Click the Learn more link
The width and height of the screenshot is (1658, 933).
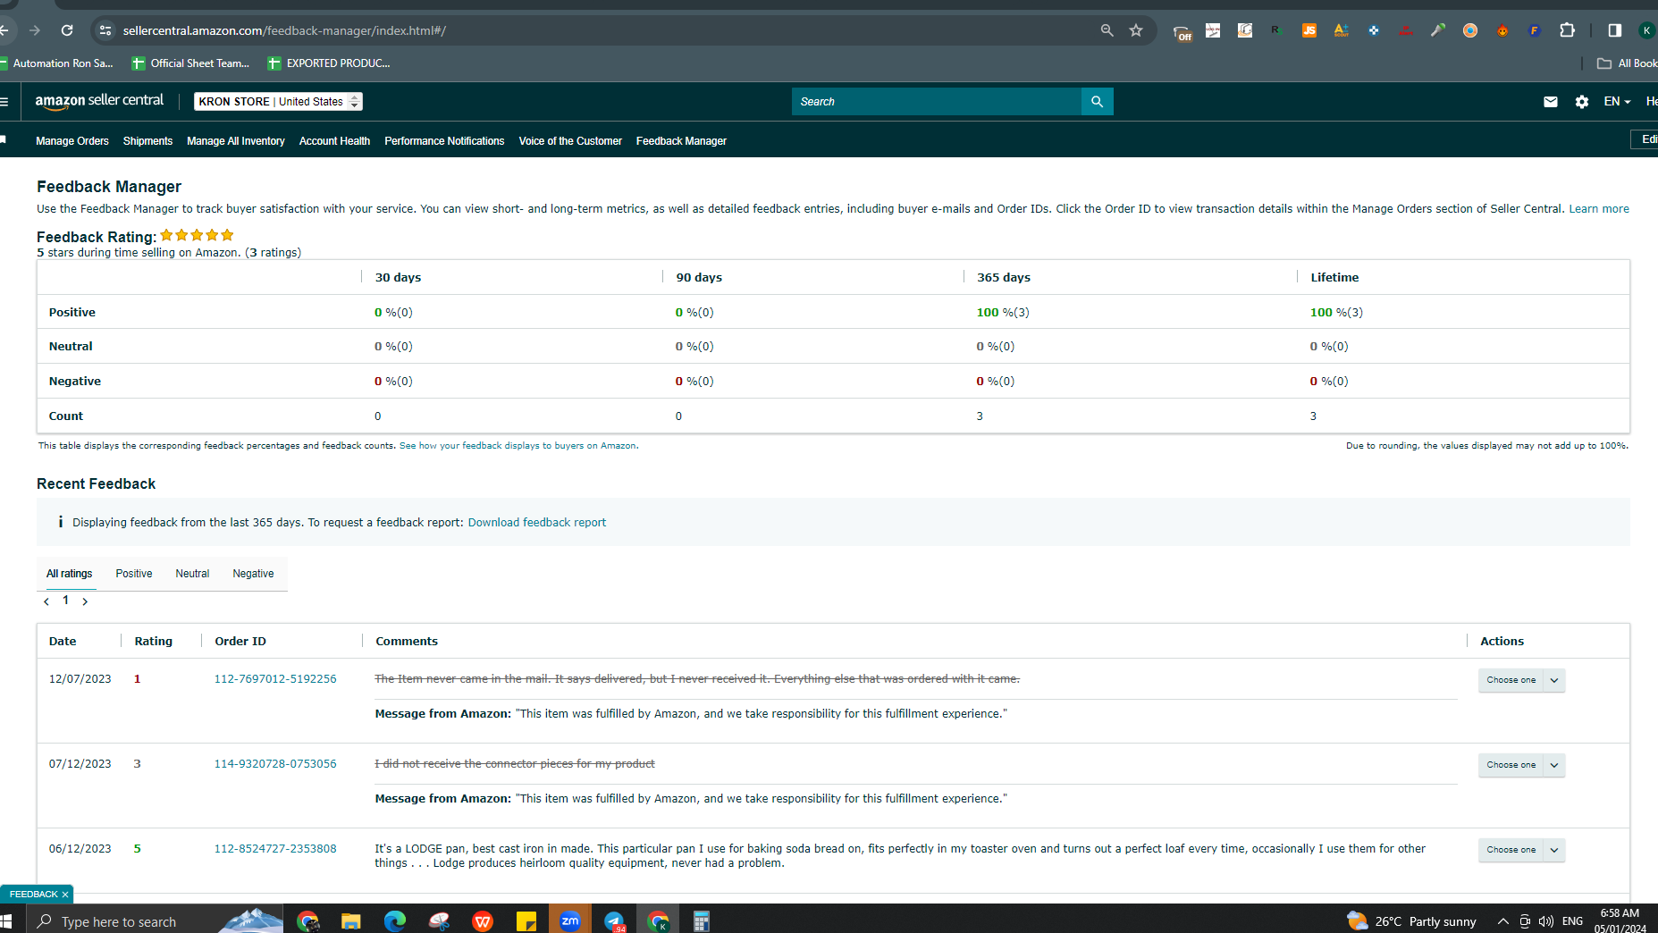1599,209
